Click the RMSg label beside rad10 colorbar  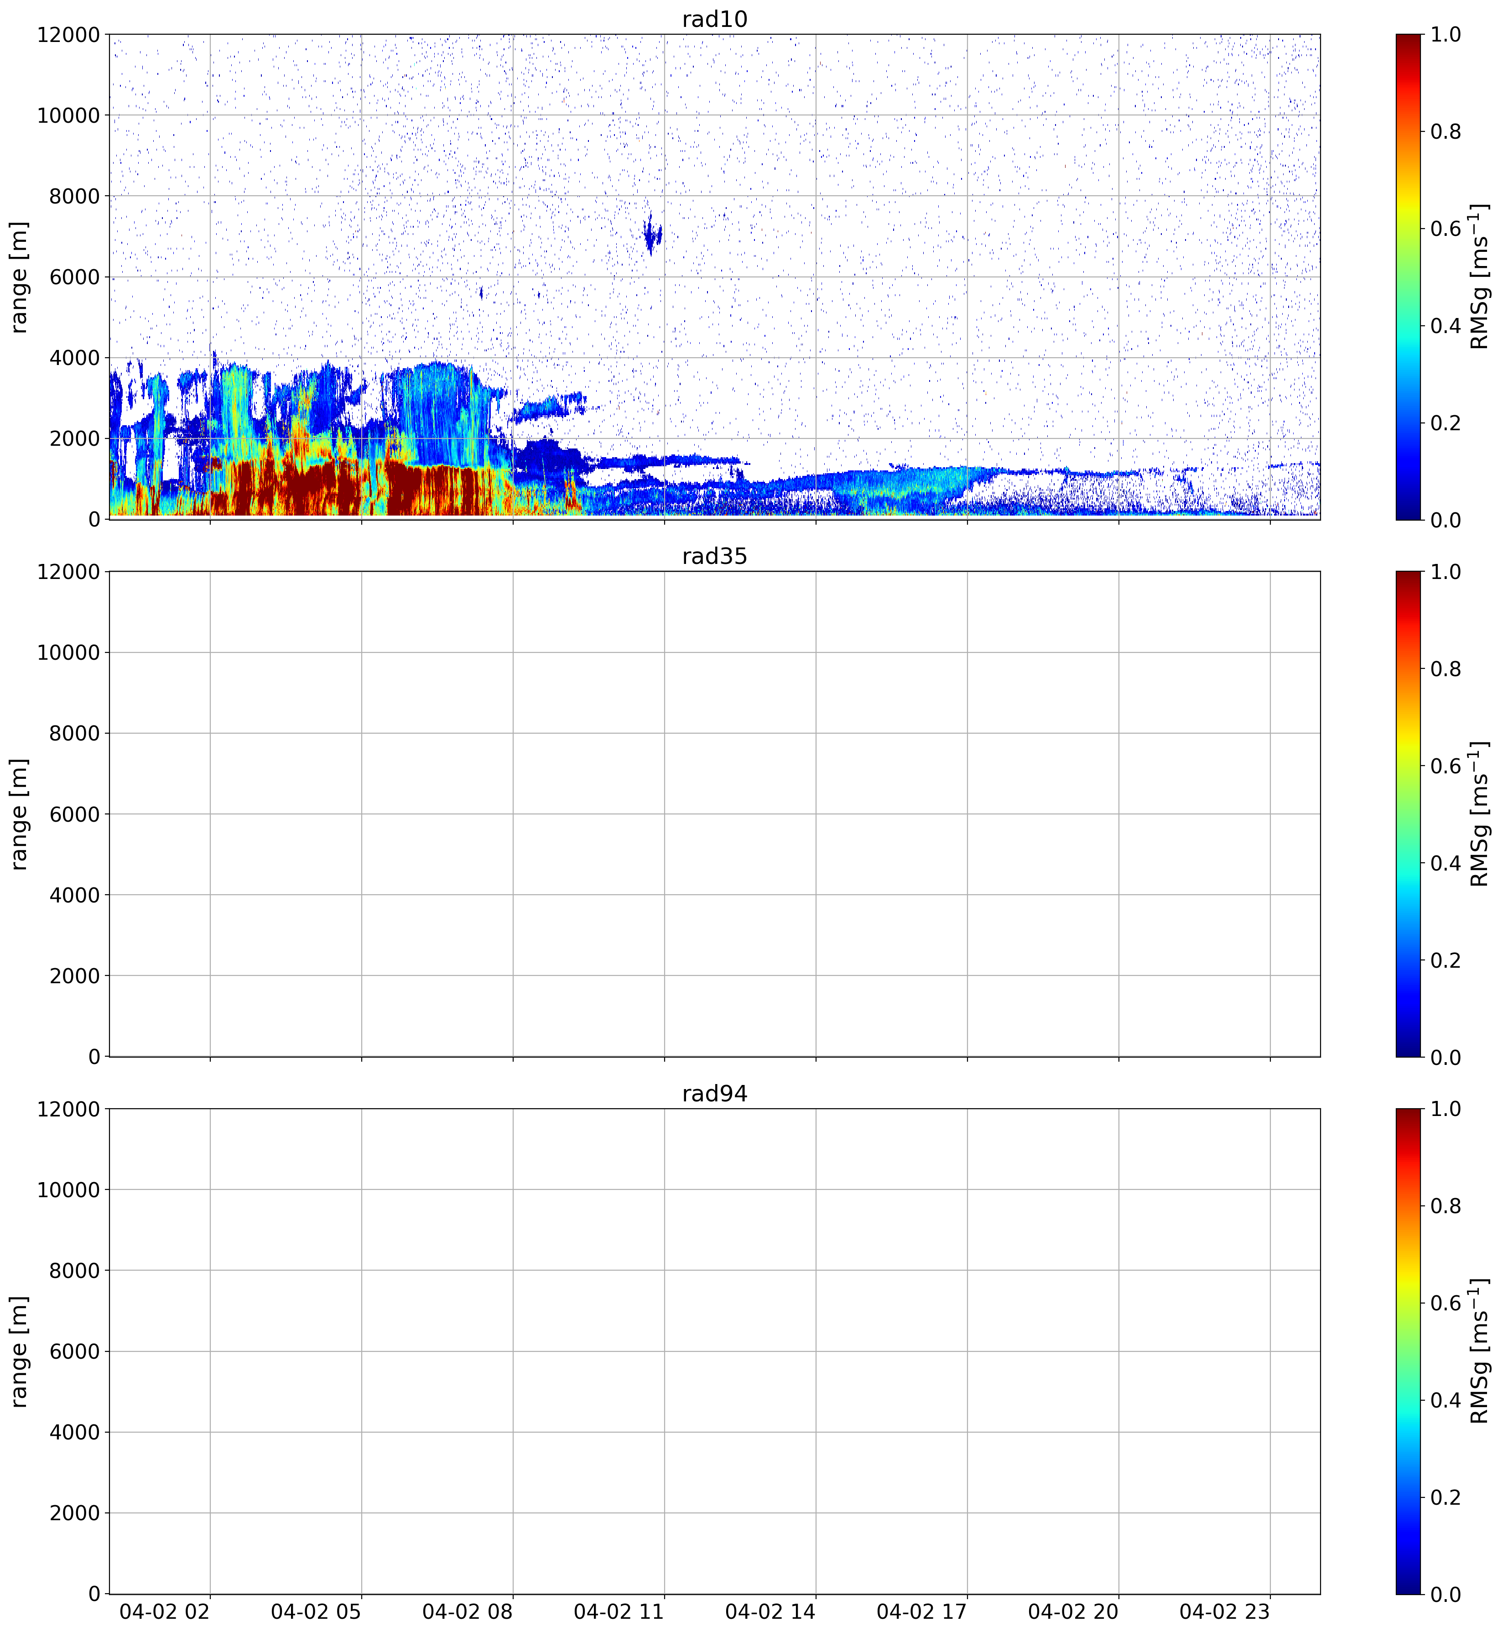(x=1479, y=276)
